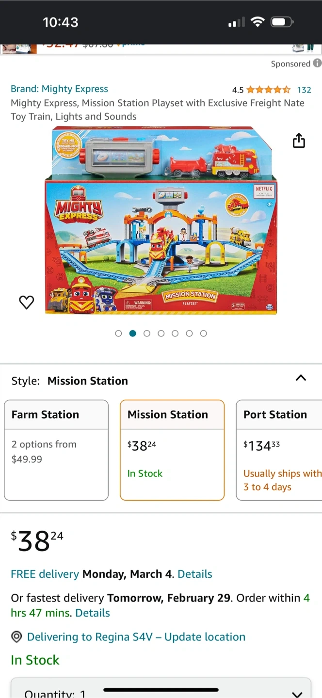The image size is (322, 698).
Task: Go to third image carousel dot
Action: (147, 333)
